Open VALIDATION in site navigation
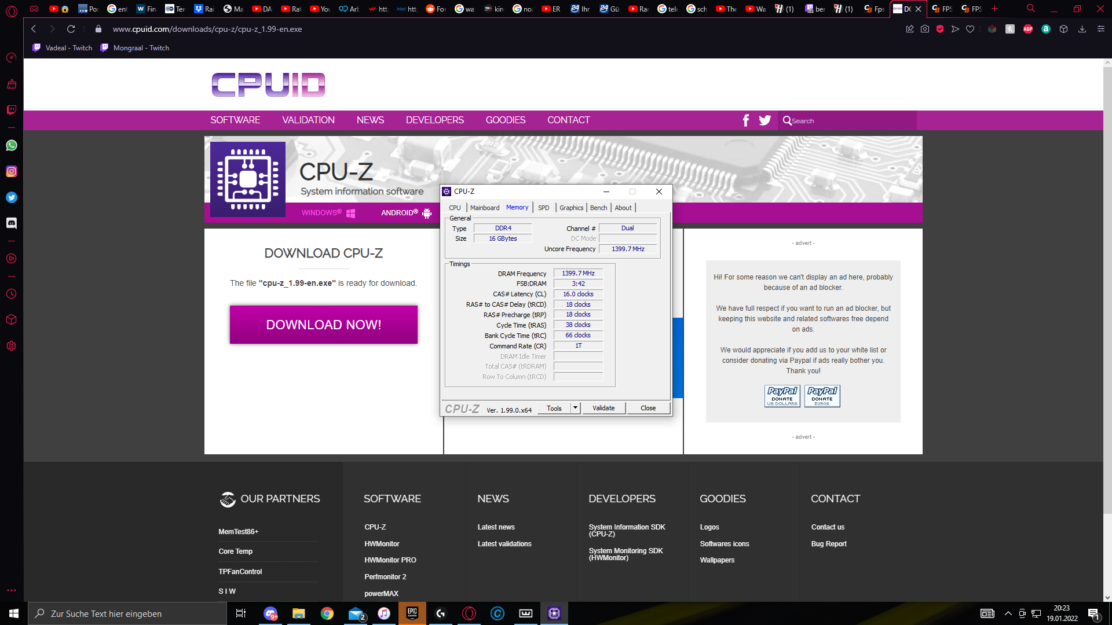 308,120
